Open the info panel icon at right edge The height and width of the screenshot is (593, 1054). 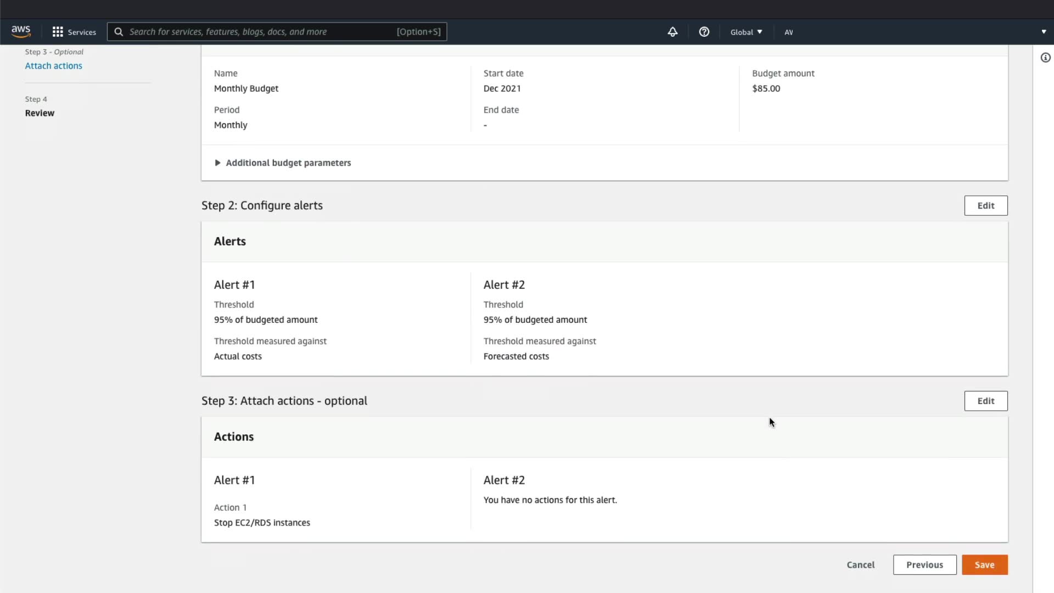pyautogui.click(x=1045, y=58)
